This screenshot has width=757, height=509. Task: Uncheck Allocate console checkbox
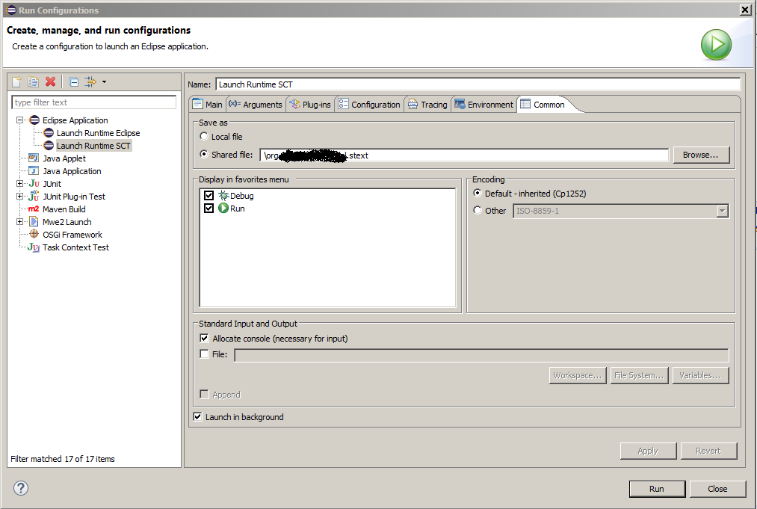click(x=204, y=338)
